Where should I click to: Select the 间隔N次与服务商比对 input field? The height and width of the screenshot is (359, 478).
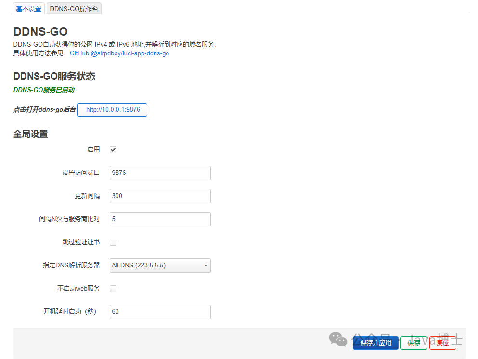[x=160, y=219]
